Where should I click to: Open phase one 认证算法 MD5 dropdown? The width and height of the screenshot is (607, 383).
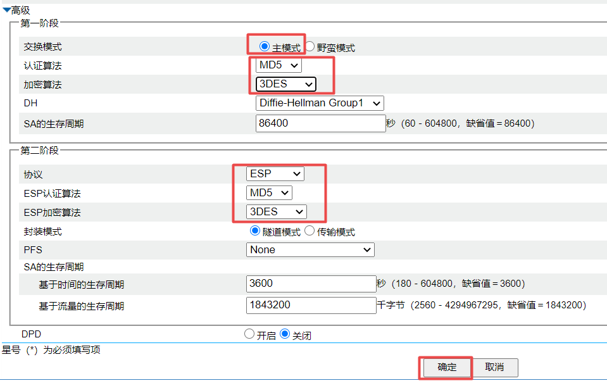click(279, 65)
